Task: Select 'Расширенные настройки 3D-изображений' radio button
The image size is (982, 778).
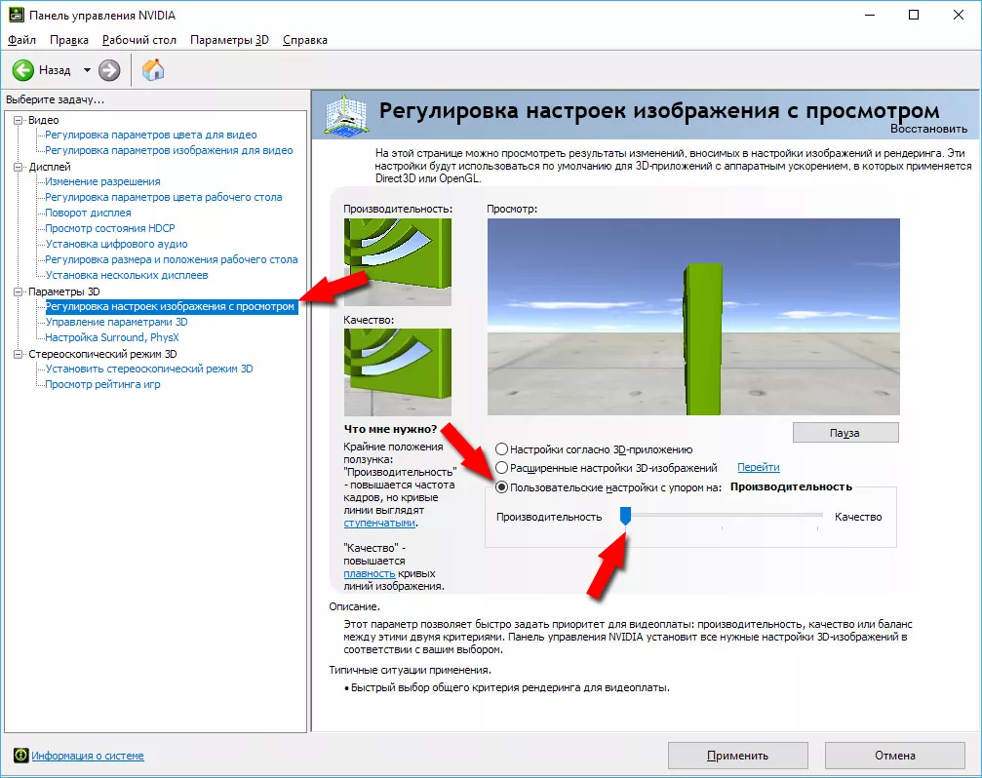Action: coord(502,468)
